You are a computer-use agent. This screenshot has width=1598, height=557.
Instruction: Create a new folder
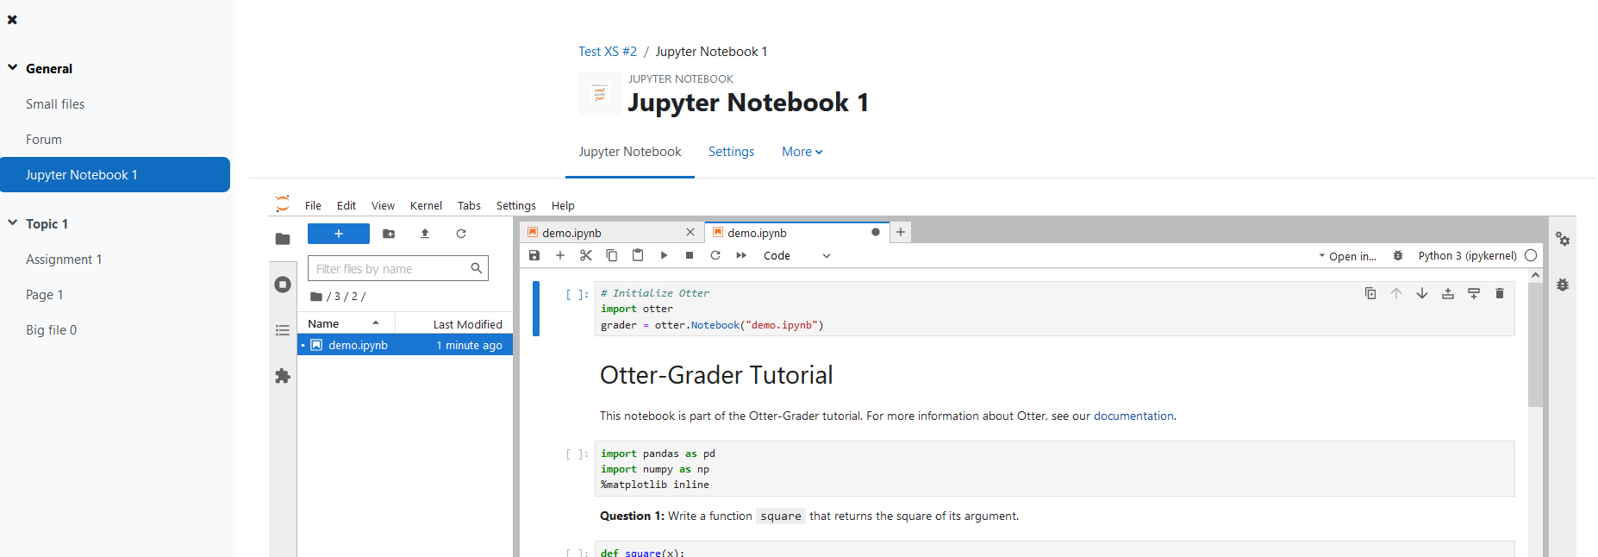click(389, 234)
